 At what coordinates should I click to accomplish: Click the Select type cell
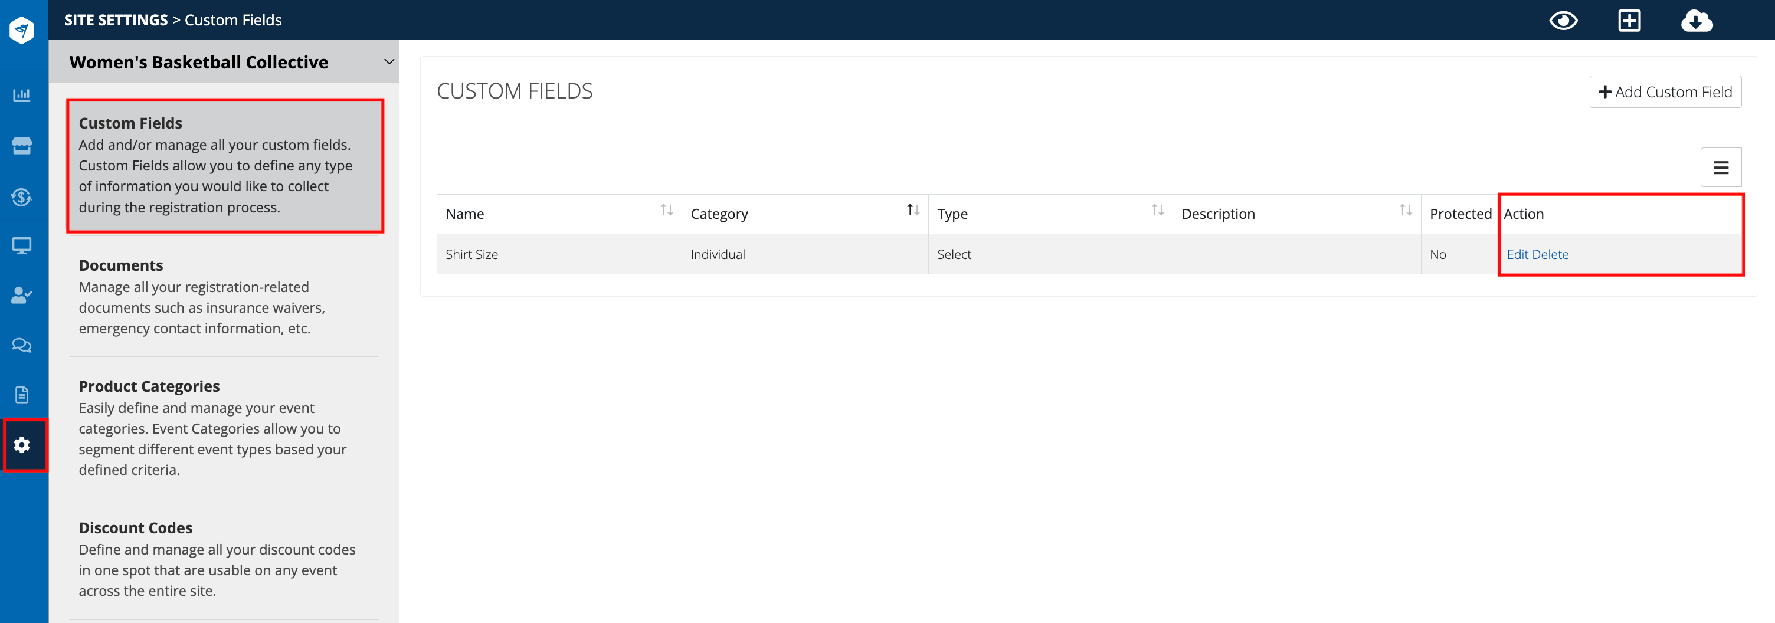pos(1050,254)
